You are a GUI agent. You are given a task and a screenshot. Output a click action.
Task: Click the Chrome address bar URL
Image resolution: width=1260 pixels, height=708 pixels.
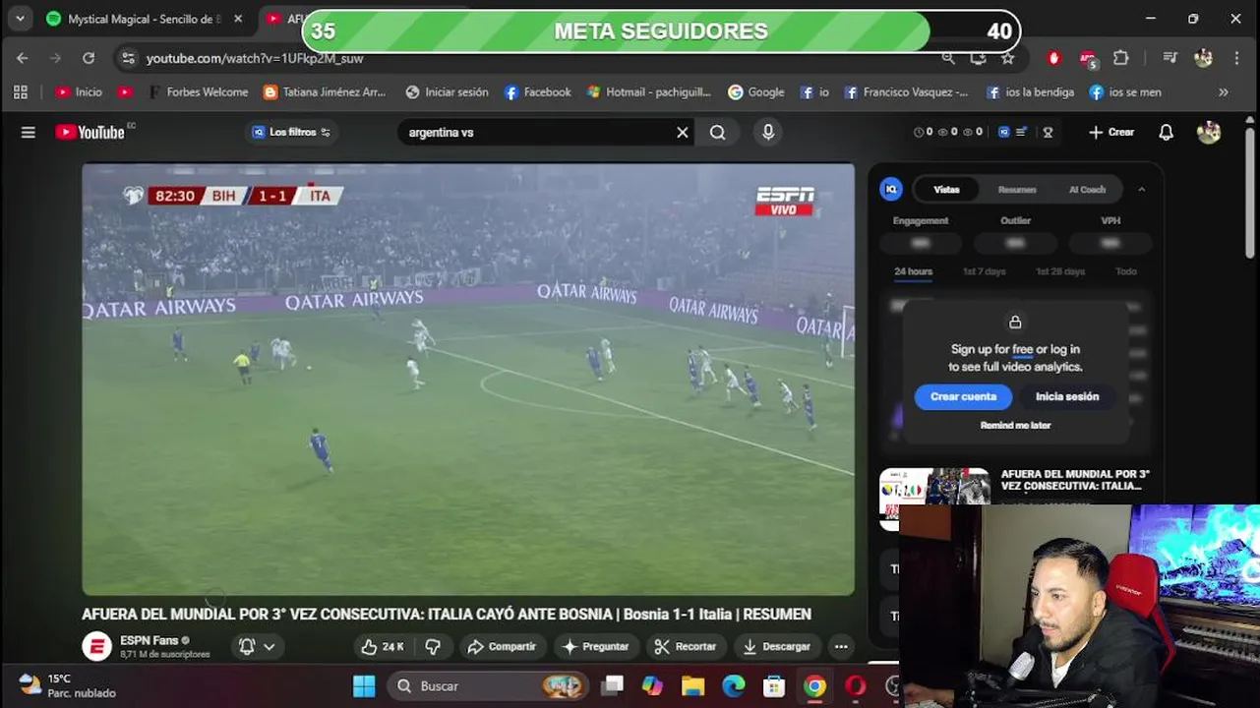click(255, 58)
